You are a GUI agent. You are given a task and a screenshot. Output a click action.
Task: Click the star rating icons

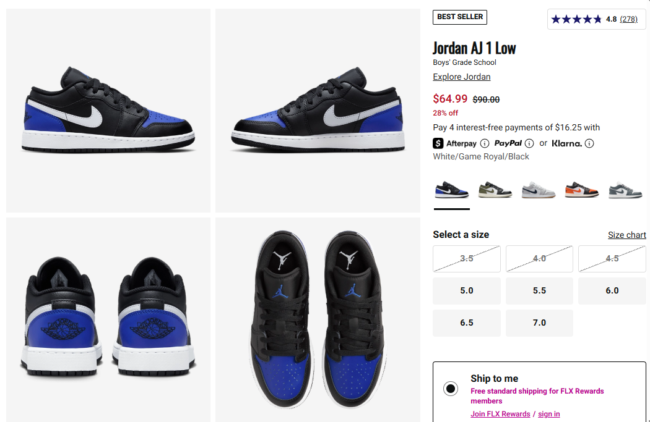[576, 19]
